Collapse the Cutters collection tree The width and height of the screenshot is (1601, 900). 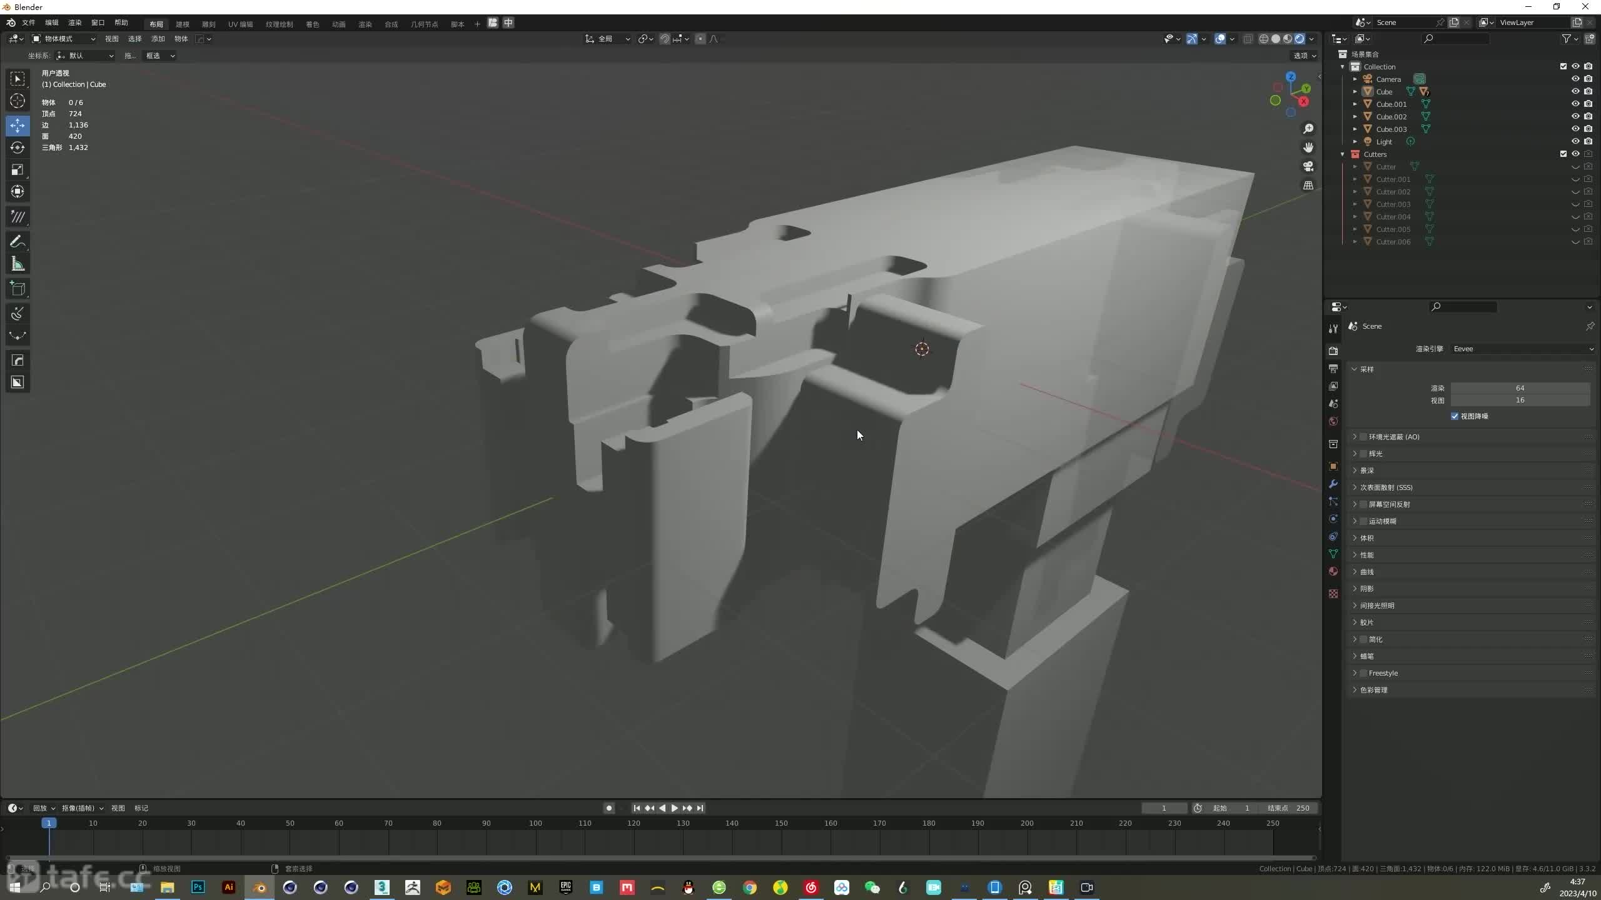[x=1342, y=154]
